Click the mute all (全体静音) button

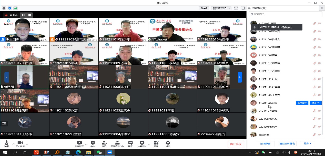[x=265, y=144]
